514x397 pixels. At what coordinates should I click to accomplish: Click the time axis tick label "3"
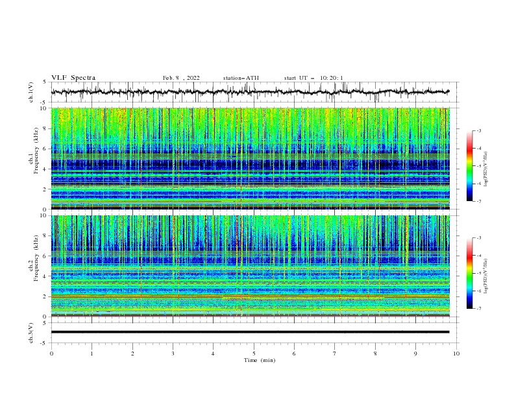click(173, 354)
